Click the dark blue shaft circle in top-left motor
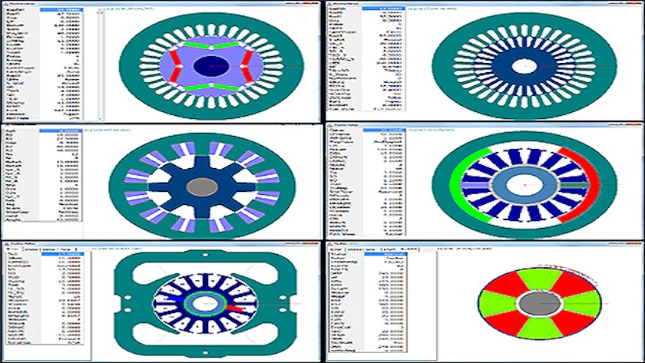This screenshot has height=363, width=645. (208, 68)
